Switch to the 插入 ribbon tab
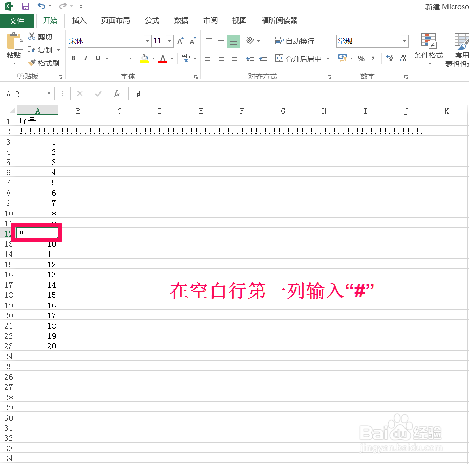The height and width of the screenshot is (464, 469). click(78, 20)
